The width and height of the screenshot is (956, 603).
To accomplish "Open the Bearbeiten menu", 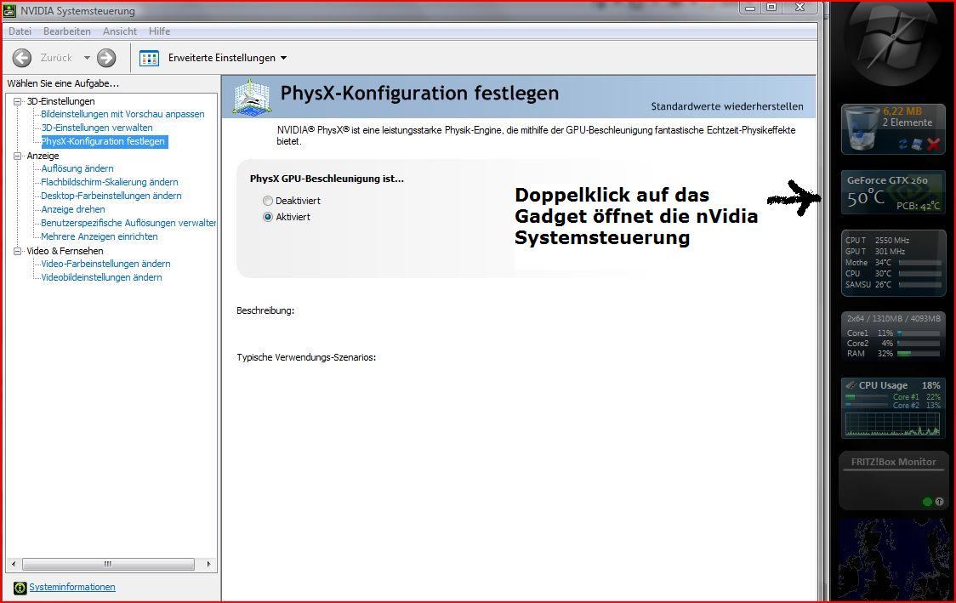I will [x=67, y=31].
